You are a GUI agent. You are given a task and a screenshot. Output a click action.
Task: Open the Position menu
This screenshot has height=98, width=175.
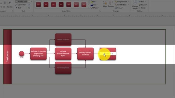click(x=111, y=5)
